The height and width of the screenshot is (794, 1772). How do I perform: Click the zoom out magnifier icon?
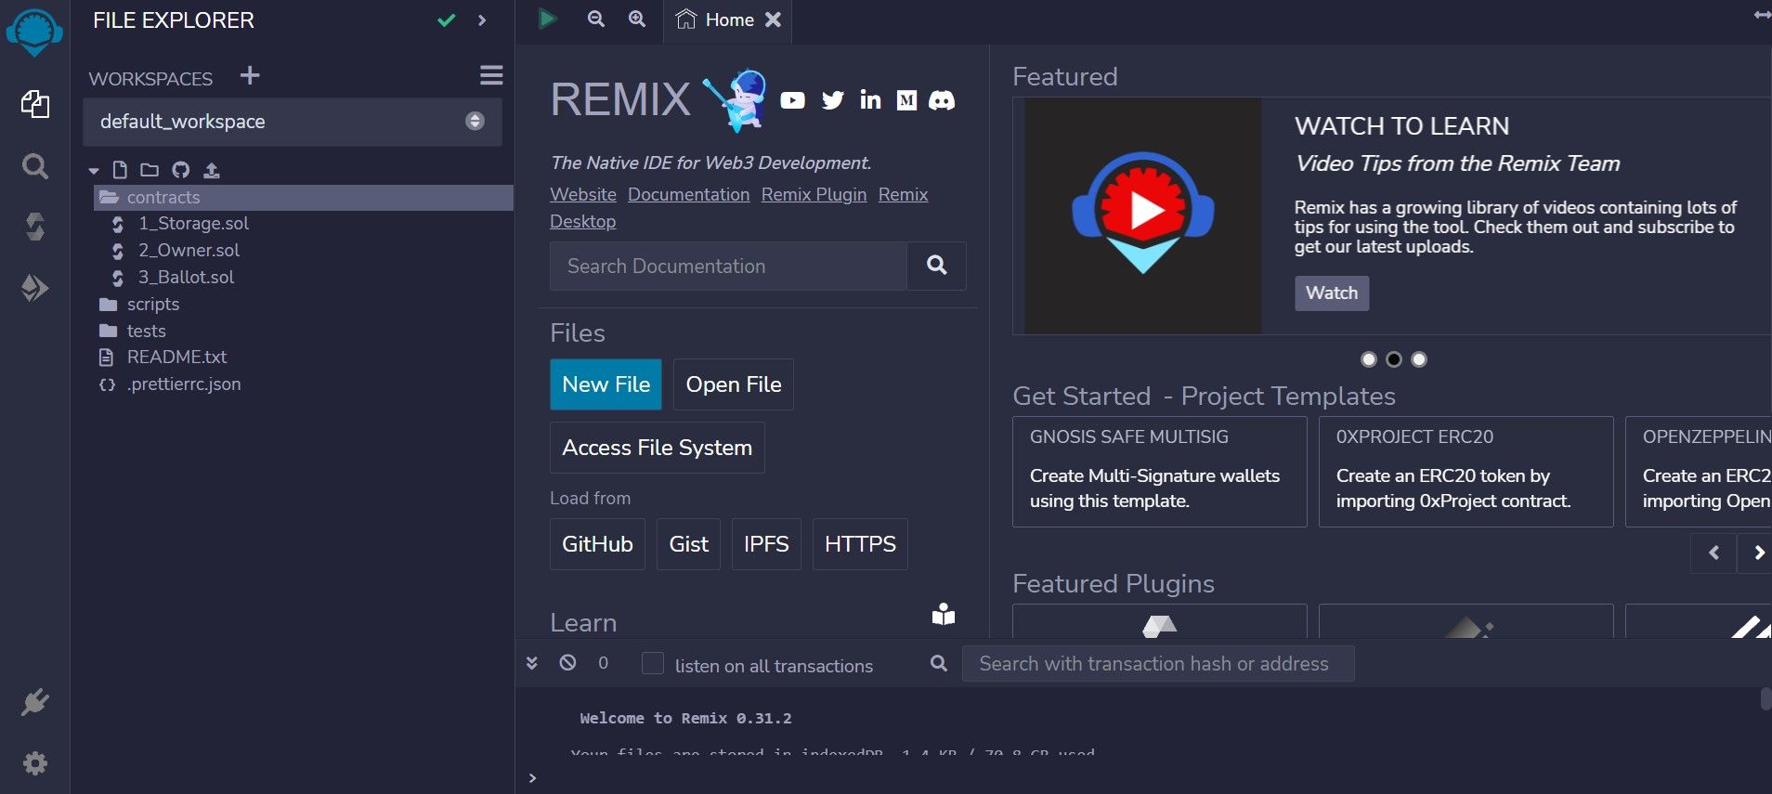pos(596,19)
